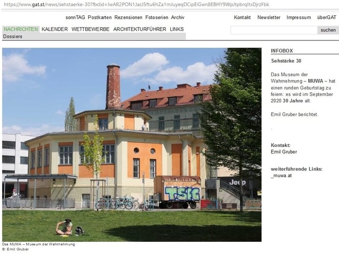Click the 'Kontakt:' label in infobox
The image size is (339, 254).
[281, 145]
